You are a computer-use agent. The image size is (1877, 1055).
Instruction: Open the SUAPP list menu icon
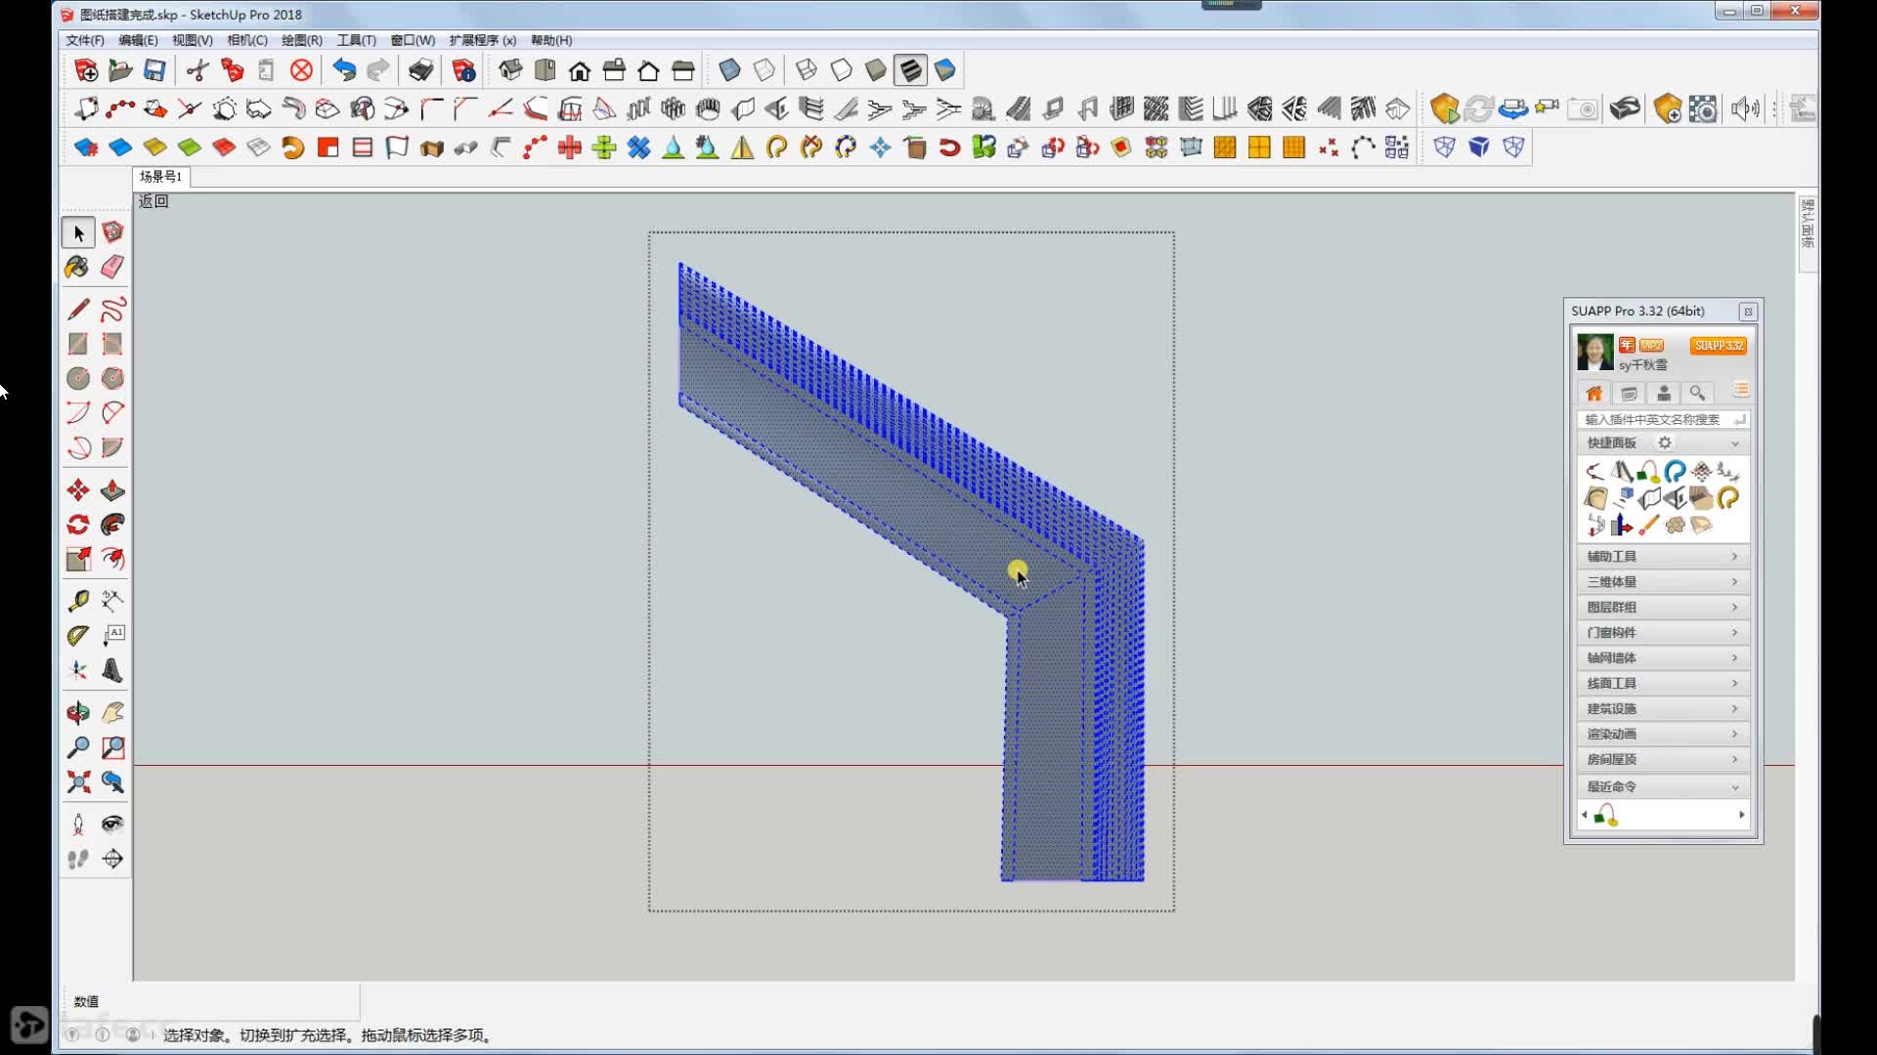(1741, 390)
